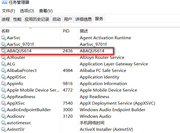Screen dimensions: 180x133
Task: Click the Appinfo service icon
Action: (3, 84)
